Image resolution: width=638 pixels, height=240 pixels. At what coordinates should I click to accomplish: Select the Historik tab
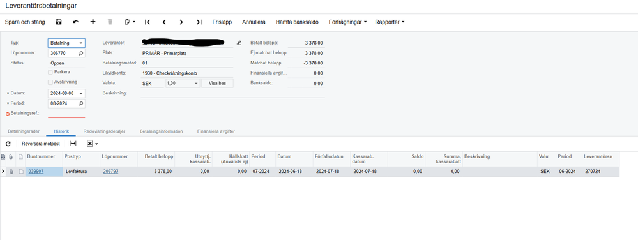(x=61, y=131)
